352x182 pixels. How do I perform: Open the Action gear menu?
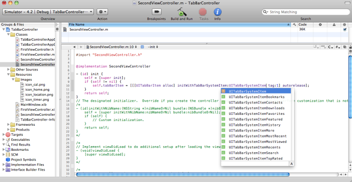click(102, 12)
